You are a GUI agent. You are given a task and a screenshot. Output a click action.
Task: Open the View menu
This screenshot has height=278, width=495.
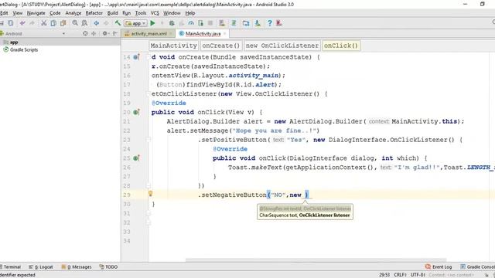[x=17, y=13]
